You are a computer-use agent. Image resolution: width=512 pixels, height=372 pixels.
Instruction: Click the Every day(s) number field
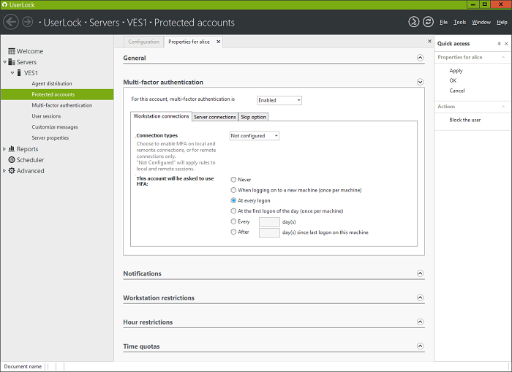click(269, 221)
